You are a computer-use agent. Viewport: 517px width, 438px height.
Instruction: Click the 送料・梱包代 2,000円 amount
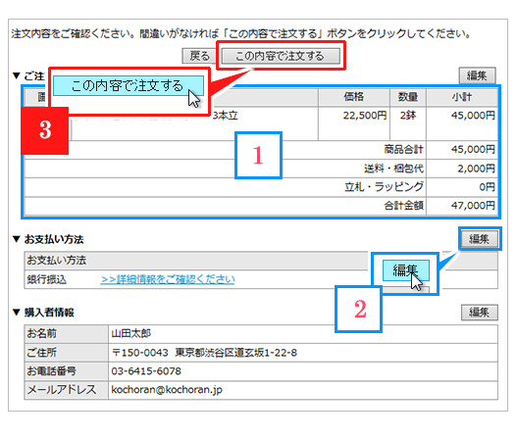[x=476, y=169]
